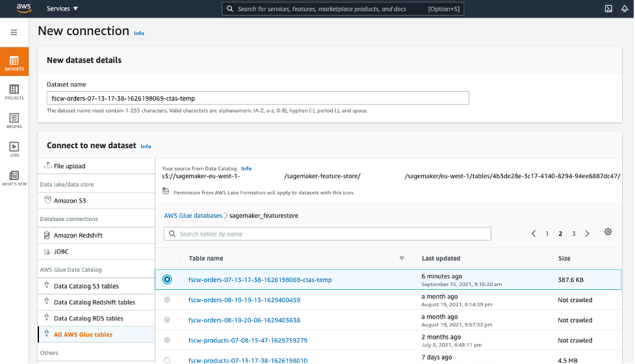Click the Lake Formation permission icon
The height and width of the screenshot is (364, 635).
pyautogui.click(x=166, y=191)
